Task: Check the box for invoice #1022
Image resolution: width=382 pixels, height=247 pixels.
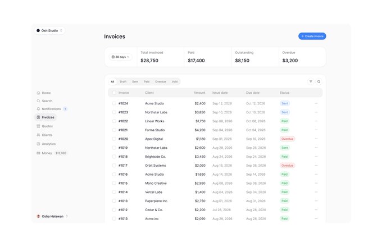Action: pos(114,121)
